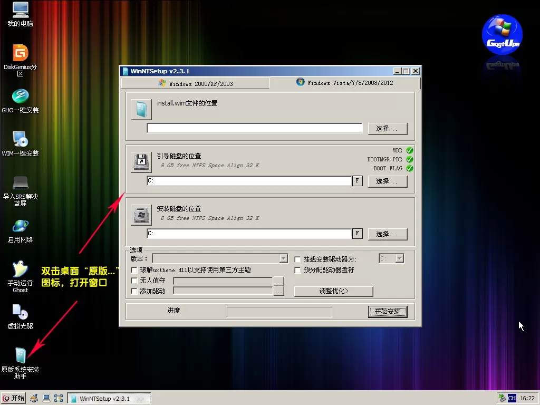Expand the 版本 dropdown list
Screen dimensions: 540x405
click(x=283, y=258)
